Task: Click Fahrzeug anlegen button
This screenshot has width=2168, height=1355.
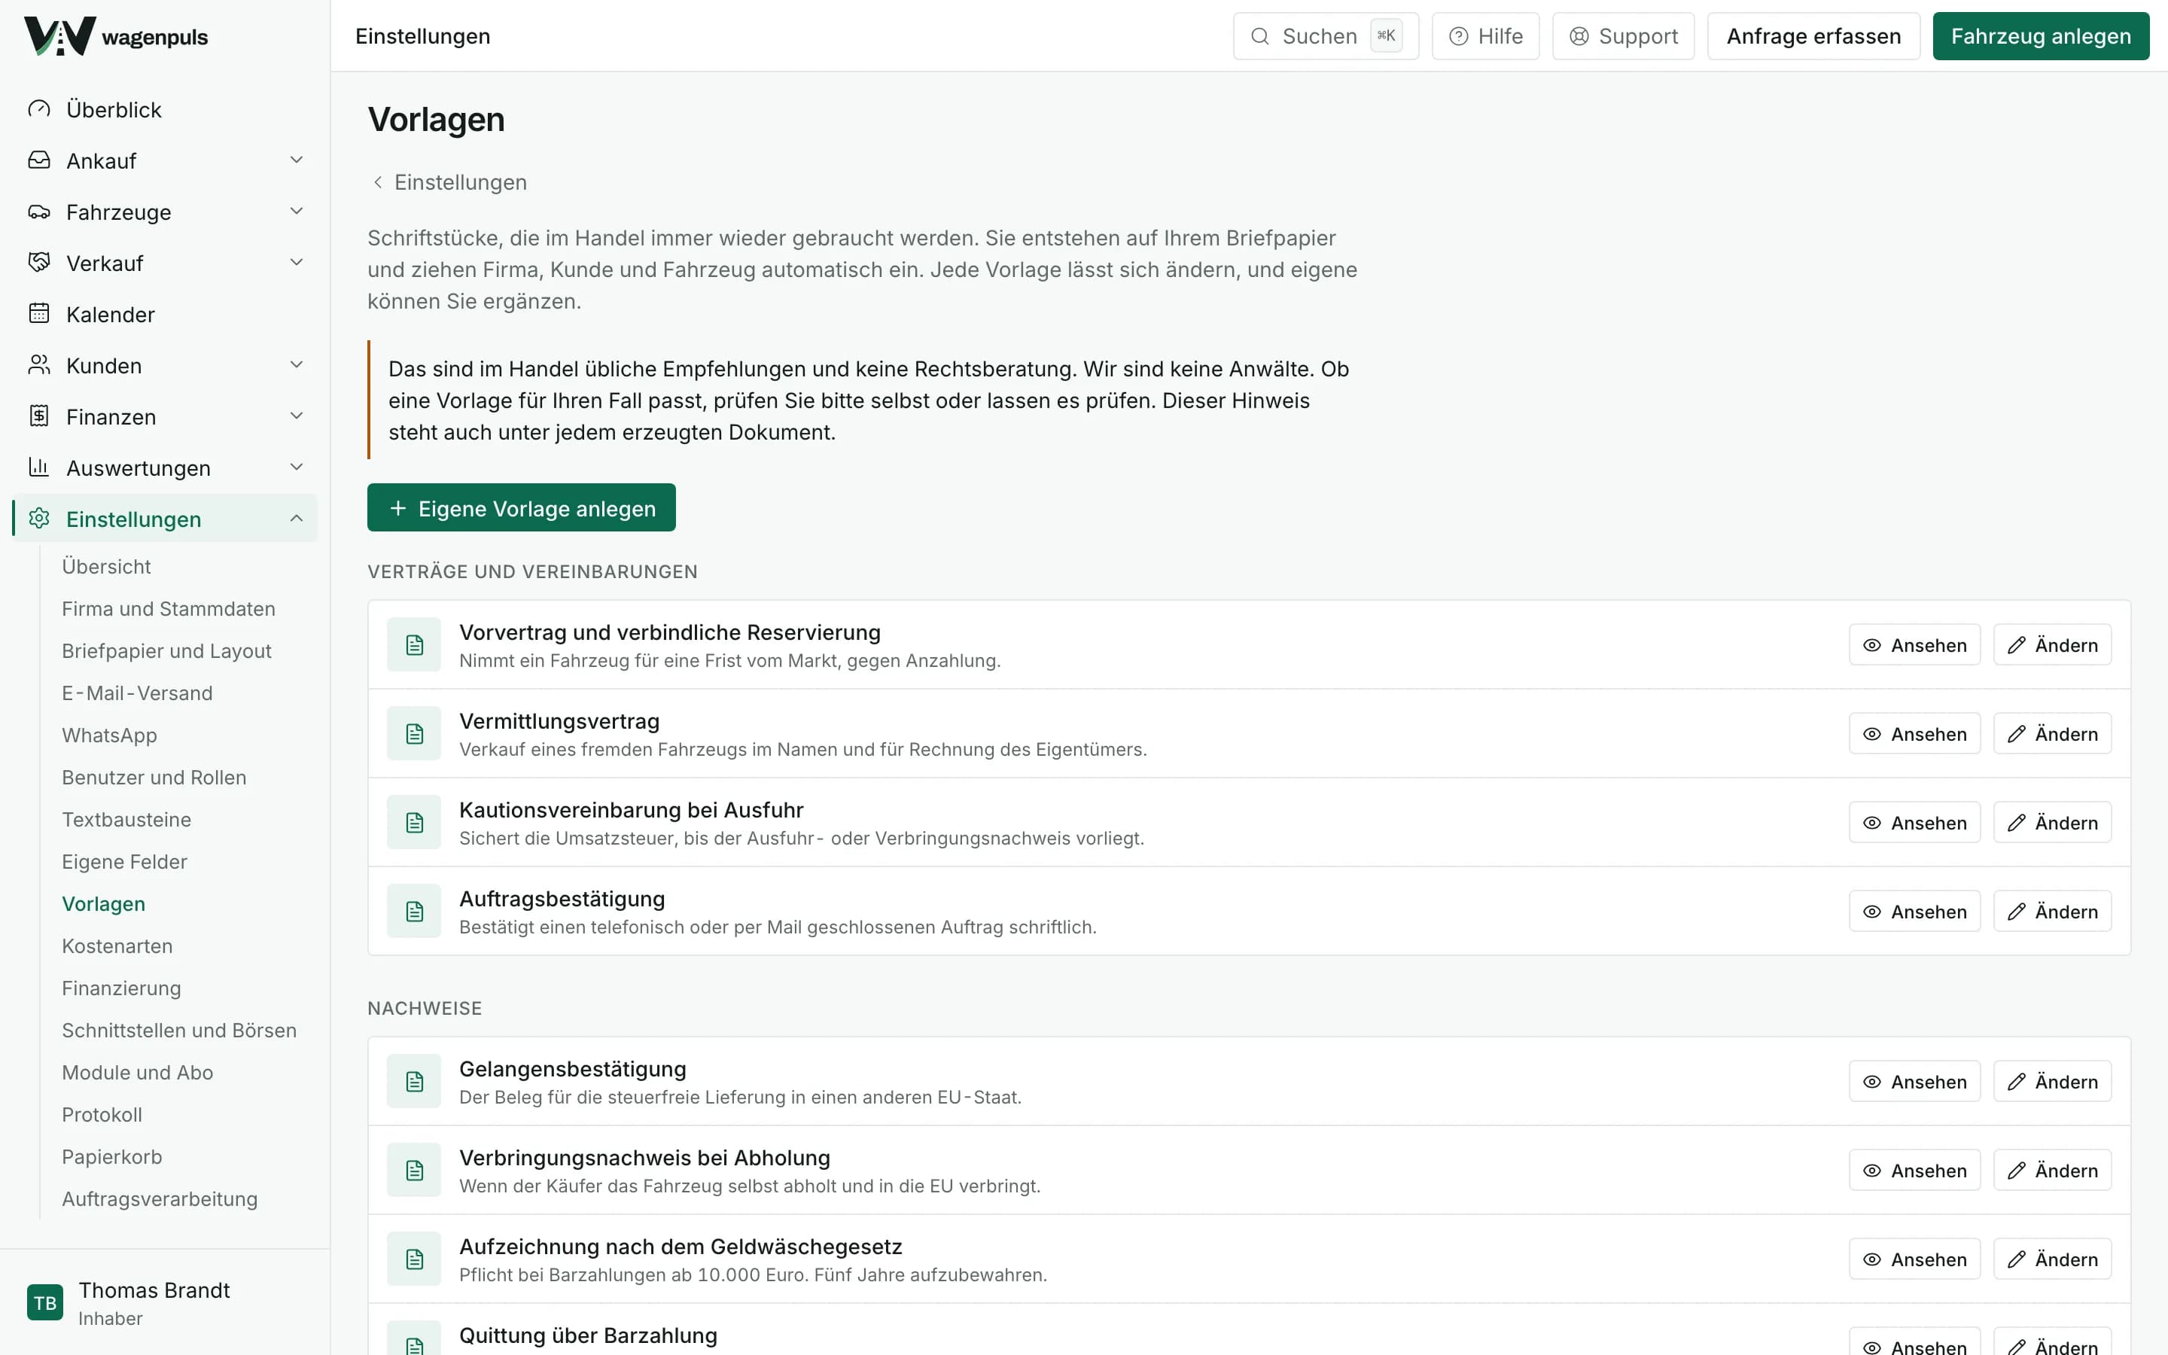Action: (2041, 36)
